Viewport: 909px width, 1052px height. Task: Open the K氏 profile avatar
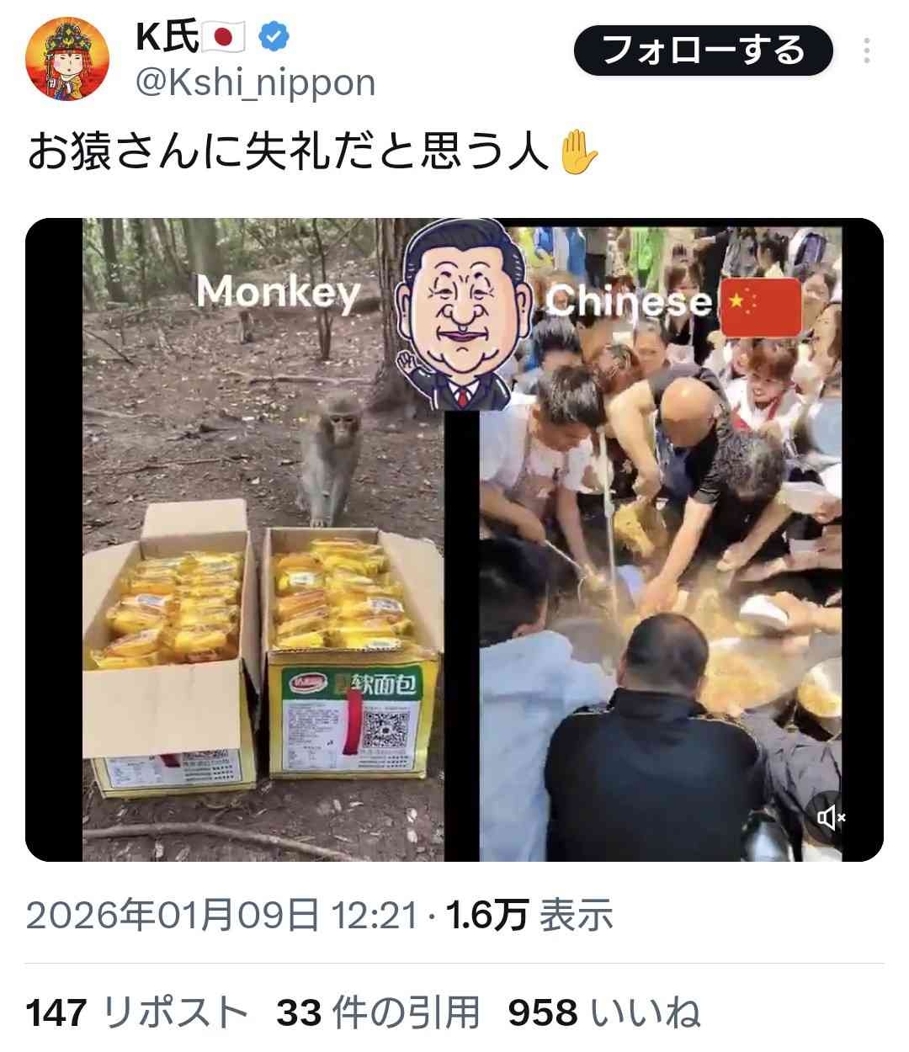68,59
